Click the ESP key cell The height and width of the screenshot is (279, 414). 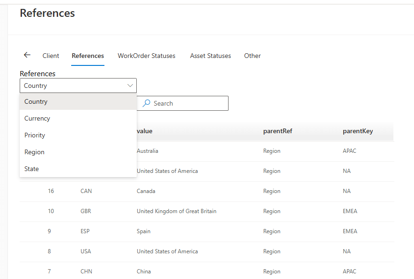[85, 231]
